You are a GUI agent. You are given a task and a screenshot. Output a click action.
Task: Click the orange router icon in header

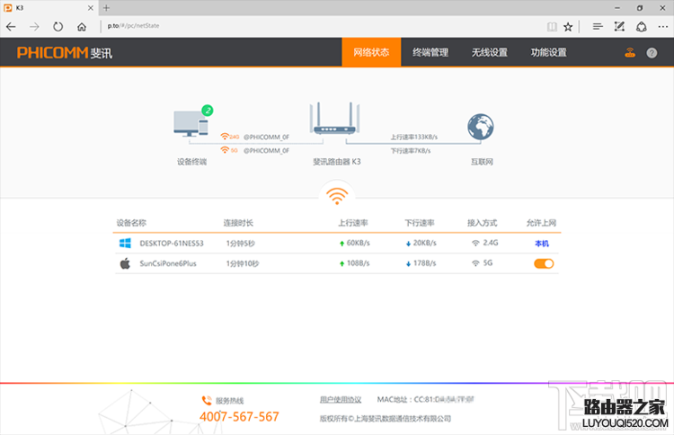point(630,52)
